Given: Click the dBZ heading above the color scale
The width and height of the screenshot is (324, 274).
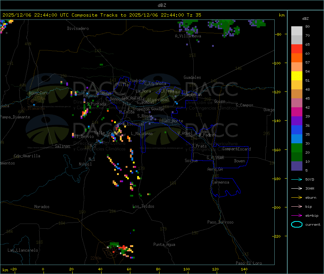Looking at the screenshot, I should 305,19.
